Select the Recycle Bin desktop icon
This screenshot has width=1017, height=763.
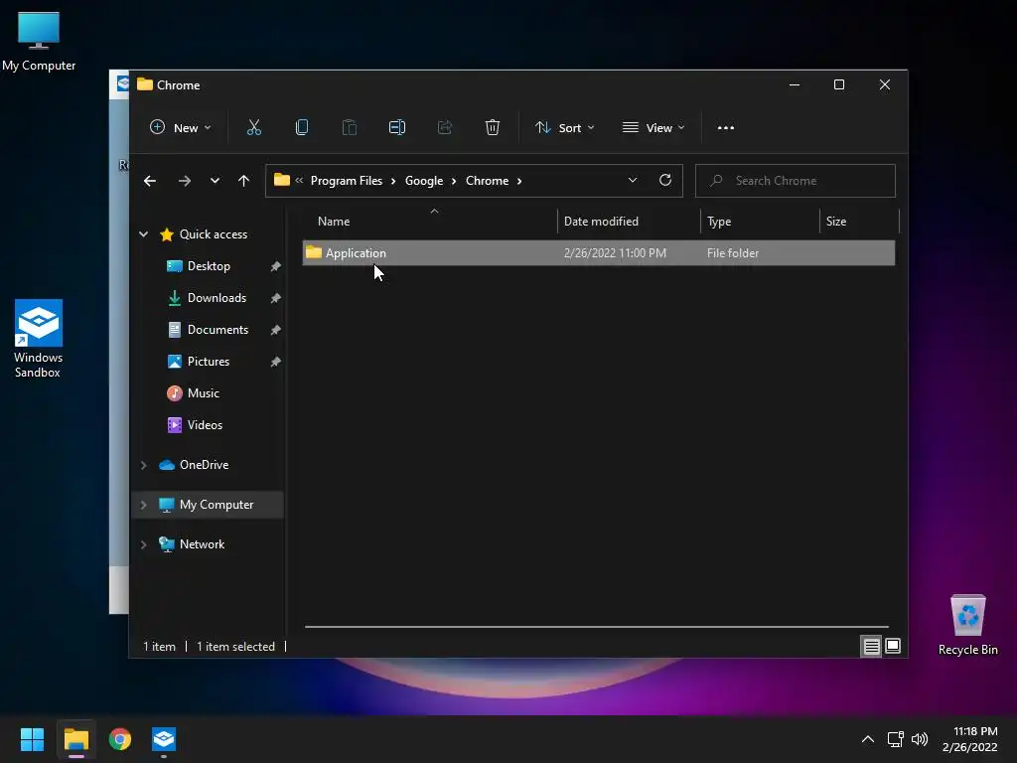pyautogui.click(x=967, y=625)
